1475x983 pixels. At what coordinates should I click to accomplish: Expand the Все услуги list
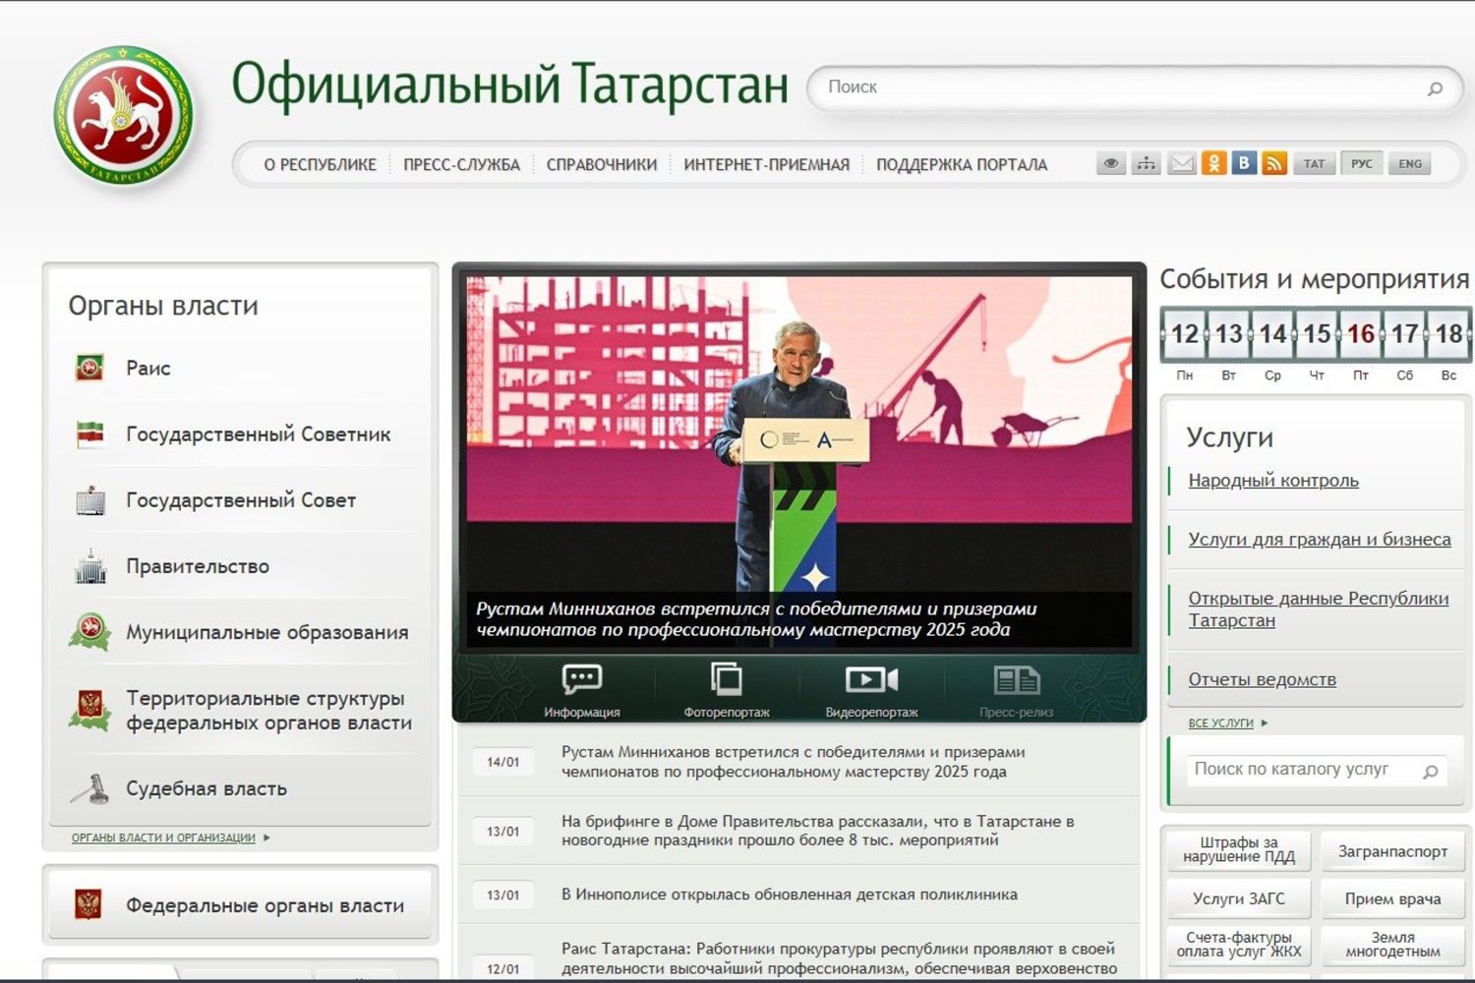(x=1219, y=723)
